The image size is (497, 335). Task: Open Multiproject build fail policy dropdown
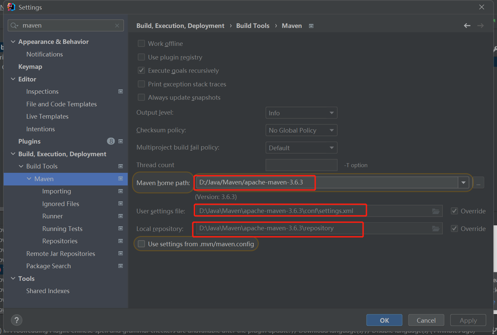[301, 148]
